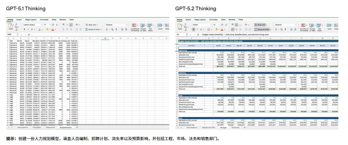
Task: Open Format as Table in GPT-5.1 window
Action: (143, 27)
